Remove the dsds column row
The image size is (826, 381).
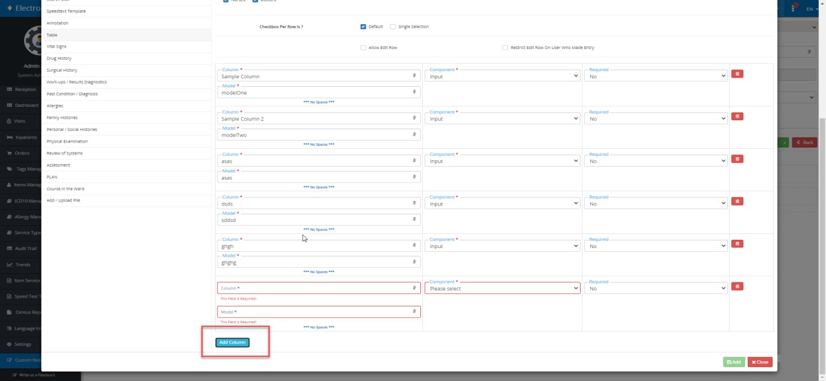click(737, 201)
